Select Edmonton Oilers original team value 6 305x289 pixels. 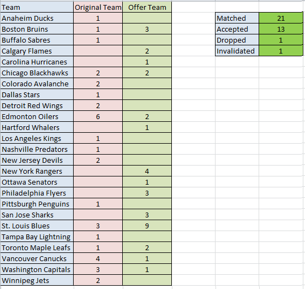(98, 117)
